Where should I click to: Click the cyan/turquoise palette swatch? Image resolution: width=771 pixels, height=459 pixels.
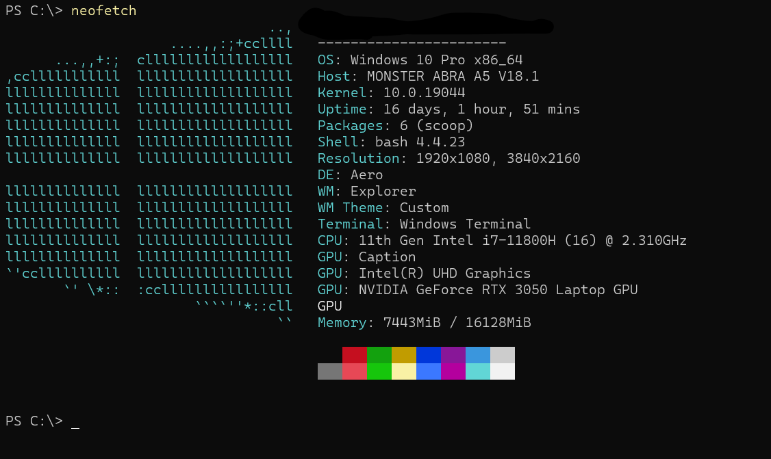(x=478, y=371)
